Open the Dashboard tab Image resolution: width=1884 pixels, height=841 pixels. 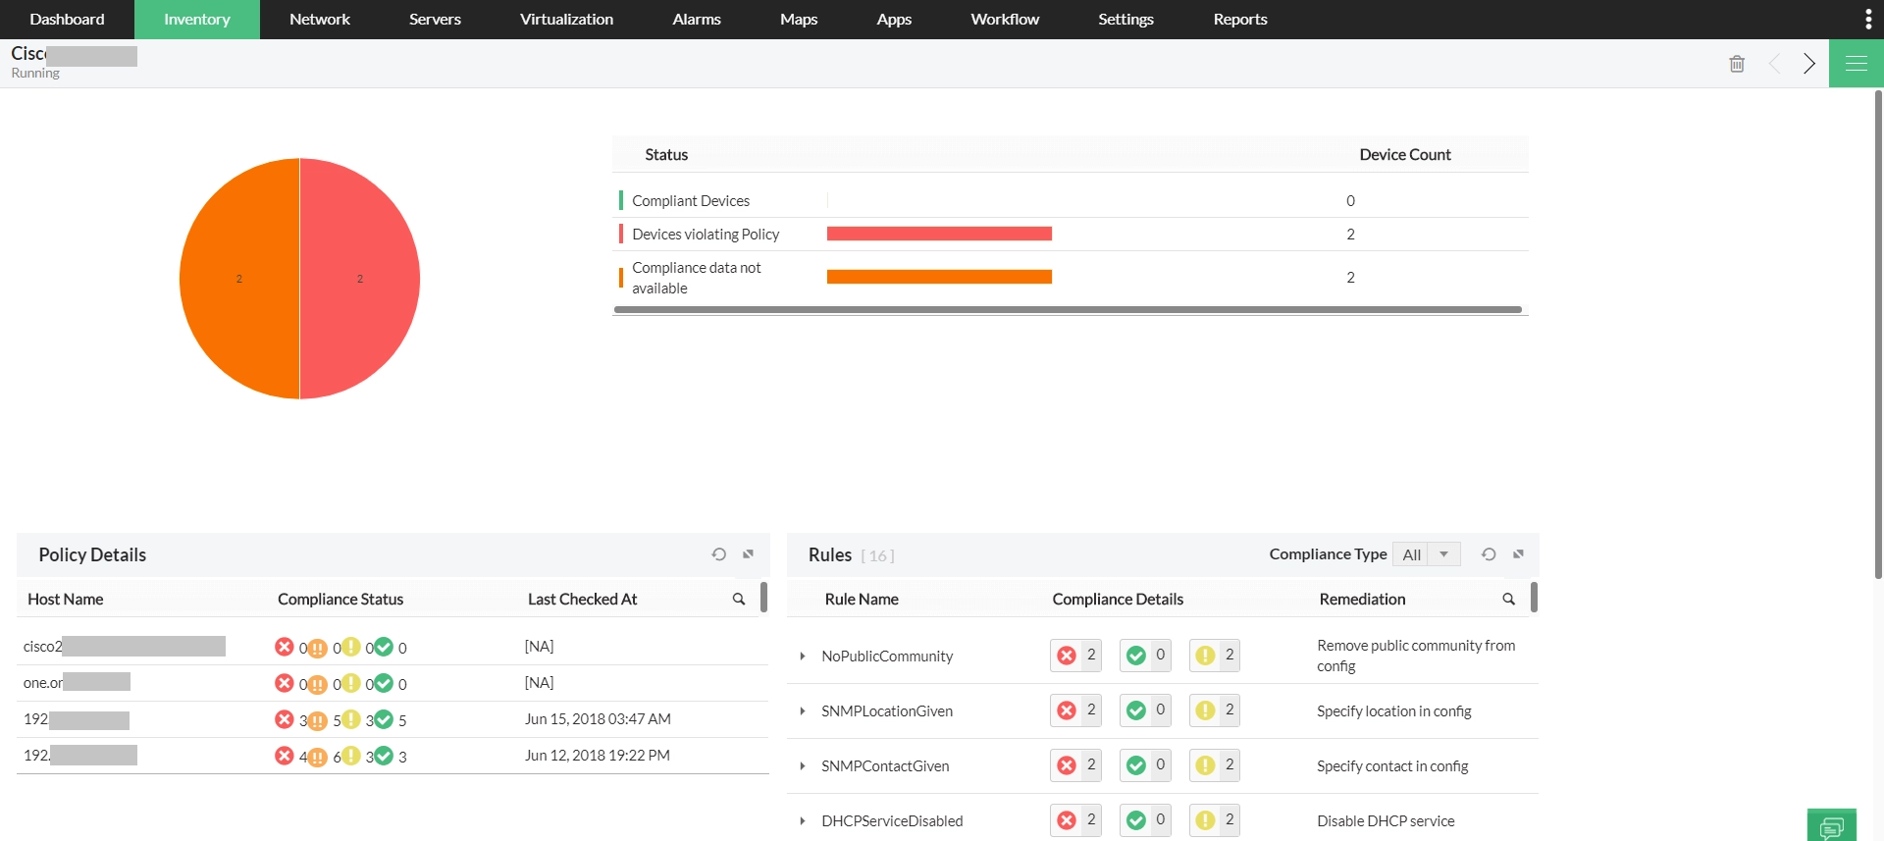[67, 19]
